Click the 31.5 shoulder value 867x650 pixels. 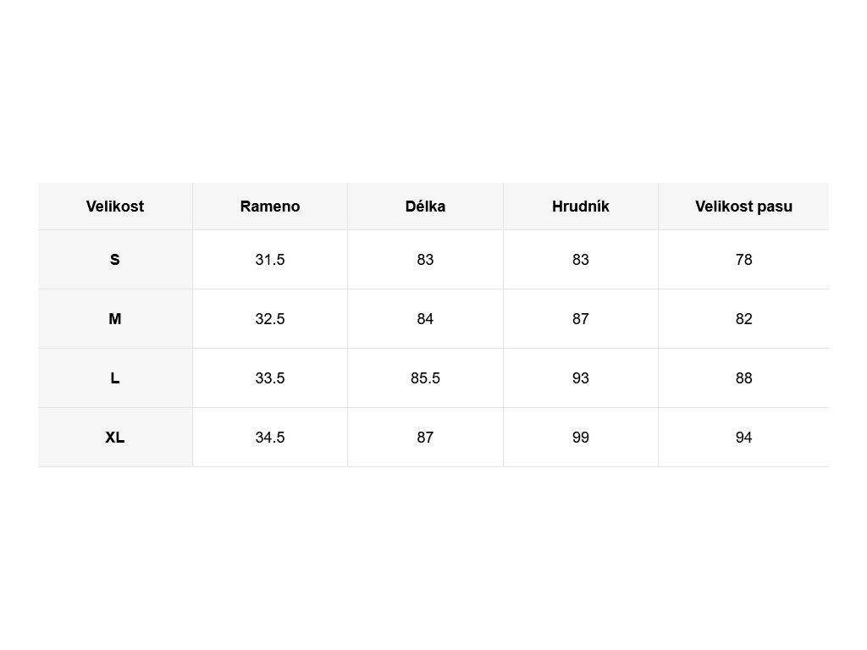[270, 260]
